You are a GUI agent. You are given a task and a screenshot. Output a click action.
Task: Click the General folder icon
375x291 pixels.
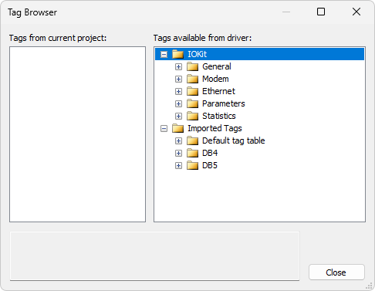tap(192, 66)
